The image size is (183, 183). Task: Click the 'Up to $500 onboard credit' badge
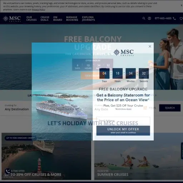pyautogui.click(x=20, y=138)
